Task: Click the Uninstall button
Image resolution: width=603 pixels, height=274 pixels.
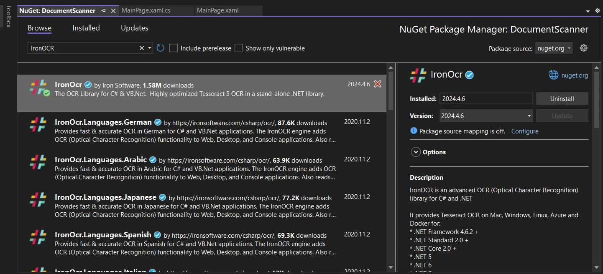Action: coord(562,99)
